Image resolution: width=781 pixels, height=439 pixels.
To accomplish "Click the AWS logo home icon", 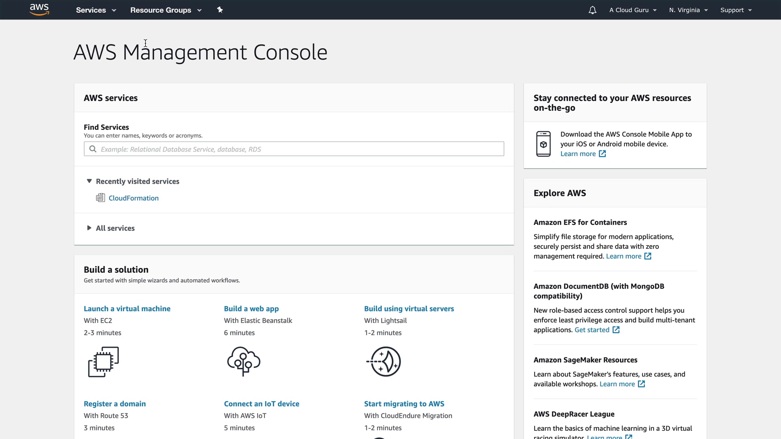I will 39,10.
